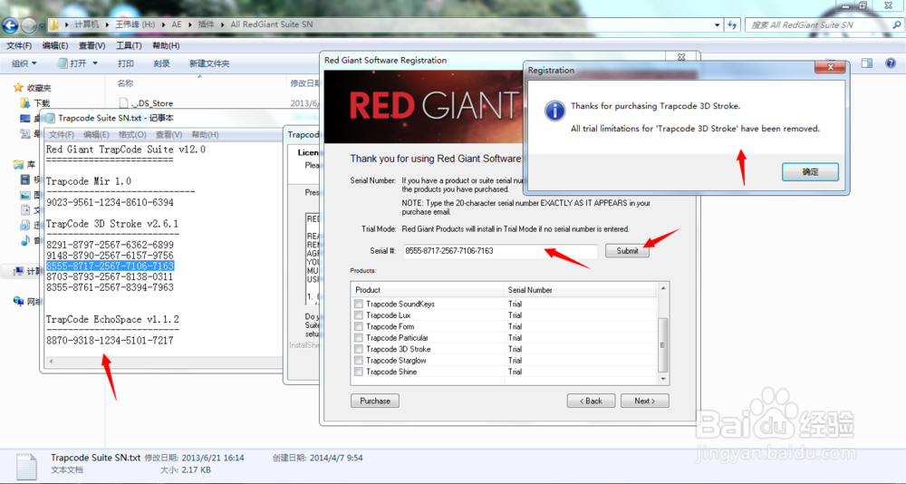Expand the folder icon dropdown in address bar
906x484 pixels.
point(68,24)
